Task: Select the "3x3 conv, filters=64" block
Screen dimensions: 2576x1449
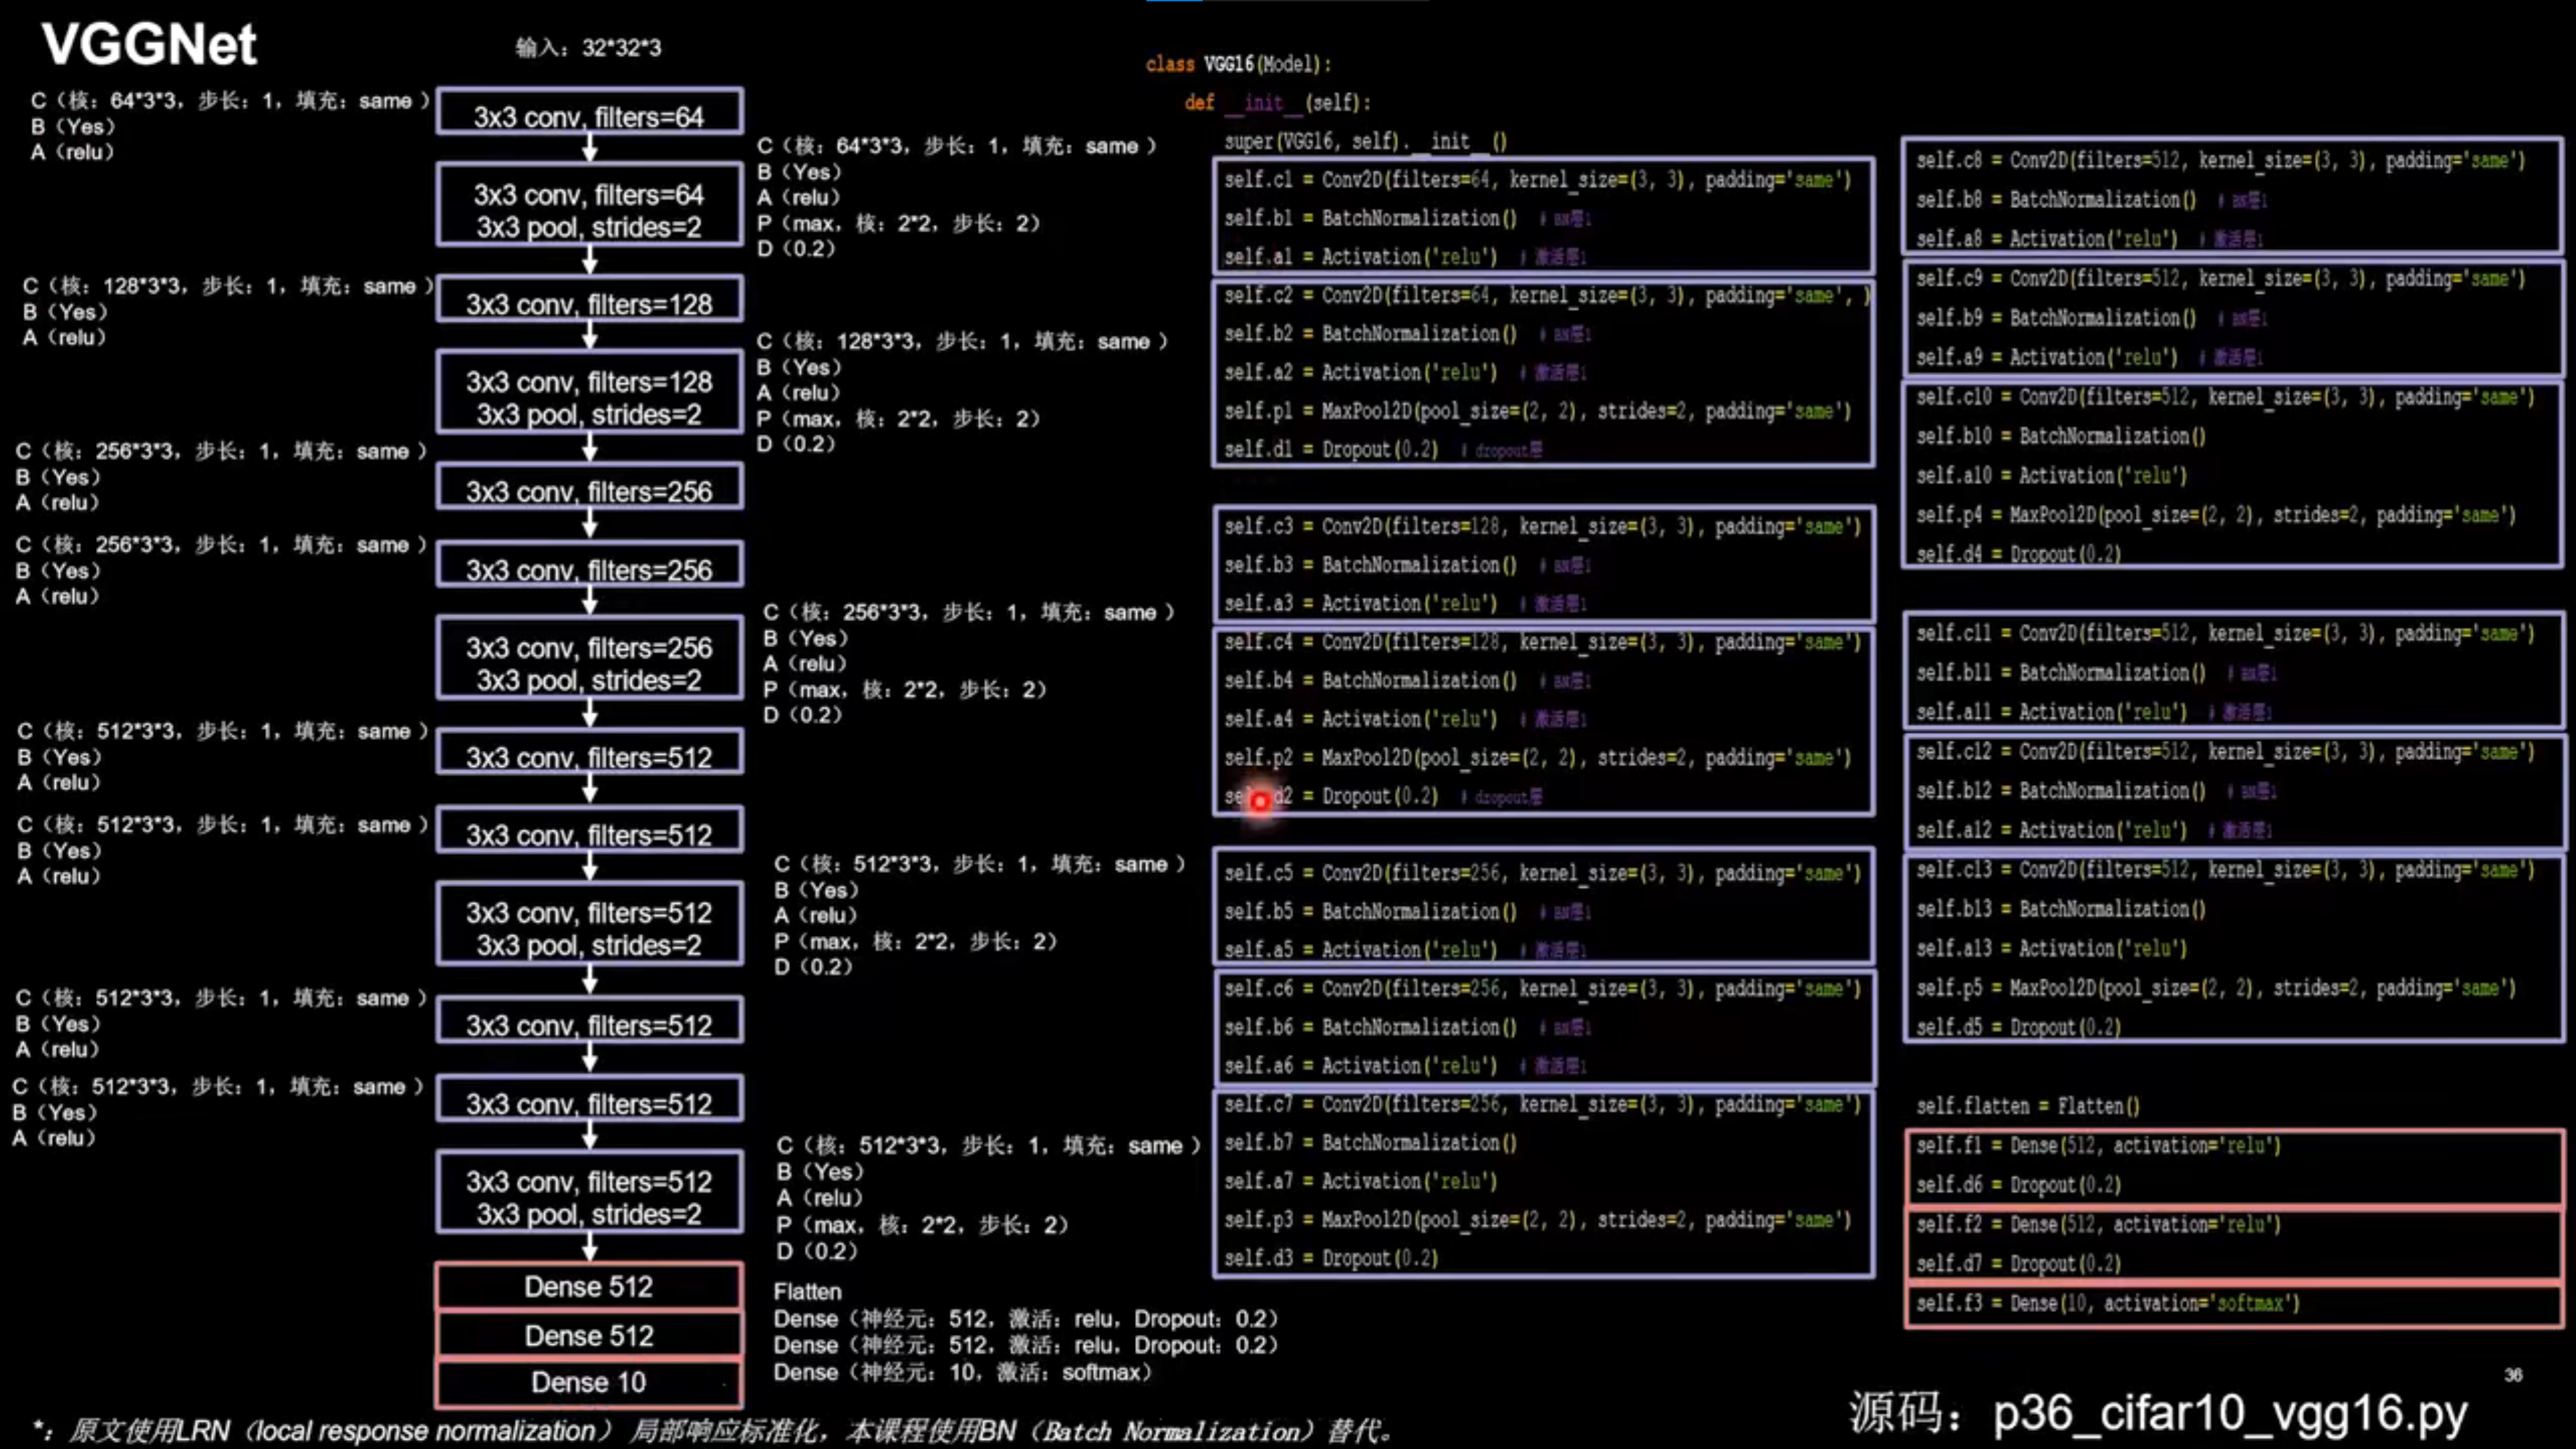Action: pos(589,113)
